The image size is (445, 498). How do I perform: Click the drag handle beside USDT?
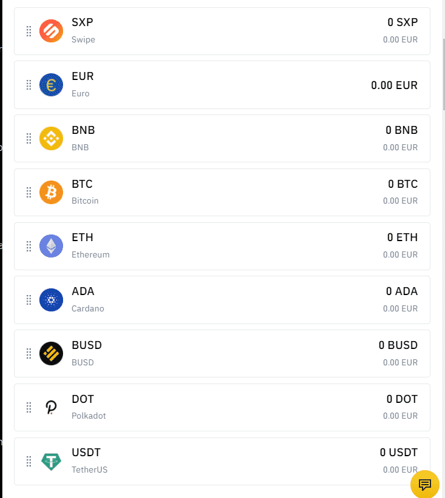[28, 461]
